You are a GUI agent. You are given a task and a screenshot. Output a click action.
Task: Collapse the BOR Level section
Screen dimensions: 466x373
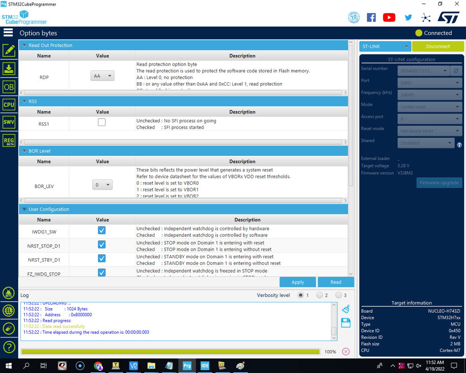coord(24,151)
